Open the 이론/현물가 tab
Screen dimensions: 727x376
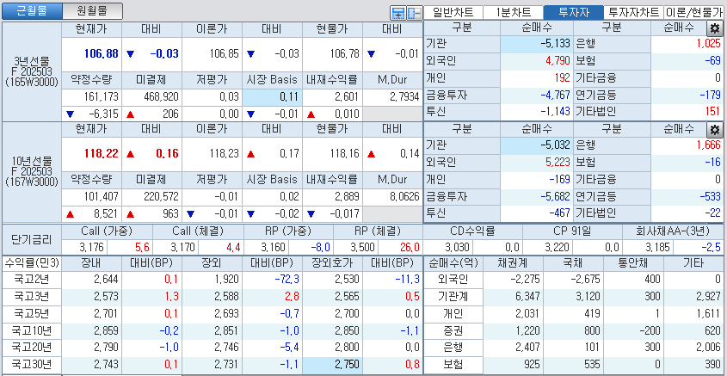click(693, 13)
